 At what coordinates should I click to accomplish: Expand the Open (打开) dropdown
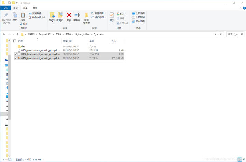click(126, 14)
